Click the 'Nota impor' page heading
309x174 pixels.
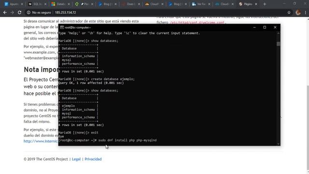point(41,70)
